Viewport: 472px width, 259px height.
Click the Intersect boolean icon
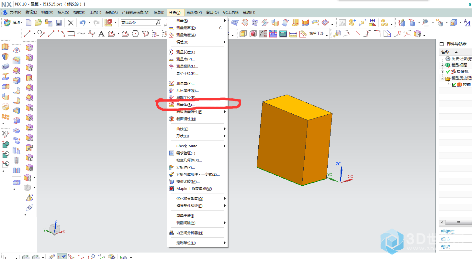click(x=5, y=165)
